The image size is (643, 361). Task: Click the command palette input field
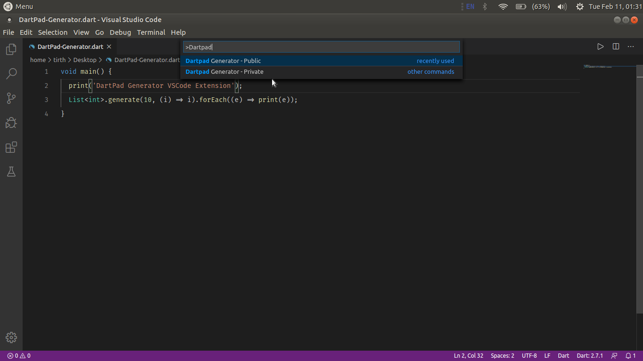click(321, 47)
